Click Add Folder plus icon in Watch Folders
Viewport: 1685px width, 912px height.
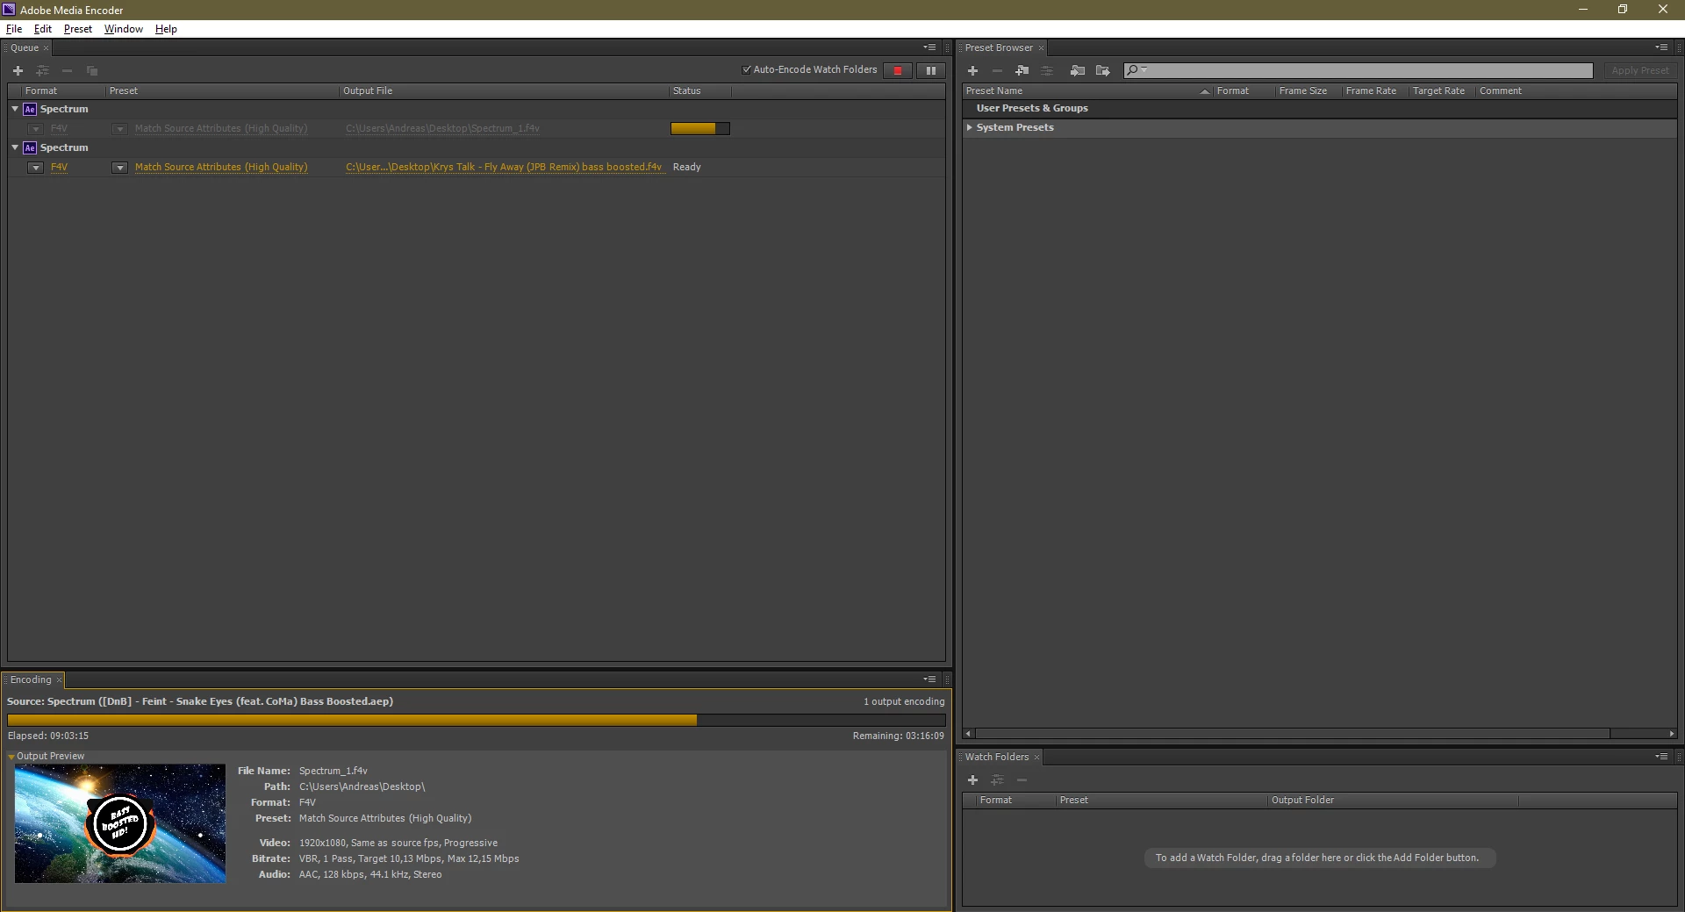pyautogui.click(x=972, y=779)
